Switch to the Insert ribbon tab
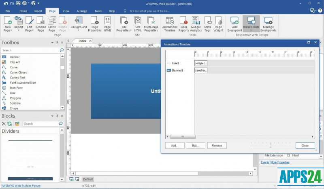The image size is (324, 189). point(38,11)
